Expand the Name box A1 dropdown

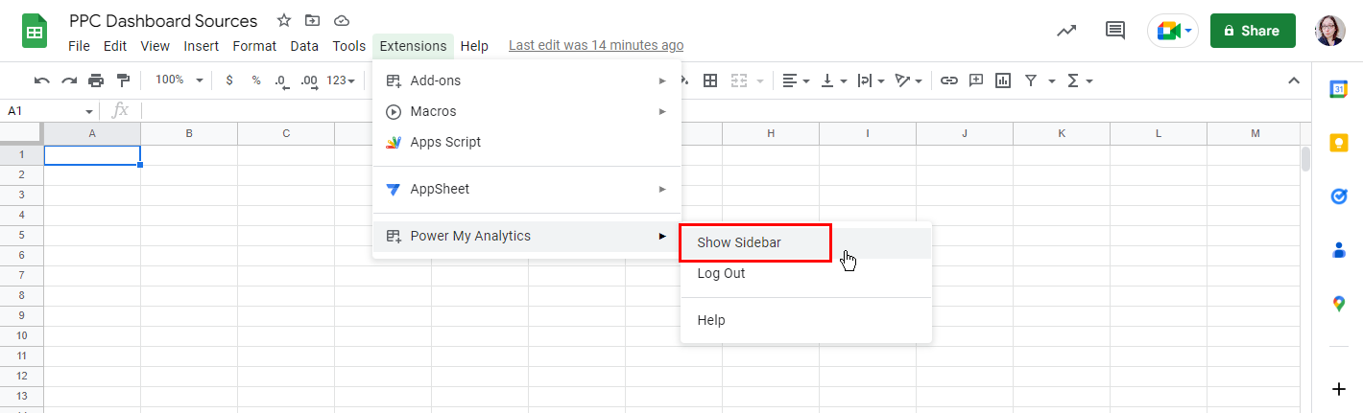[89, 111]
